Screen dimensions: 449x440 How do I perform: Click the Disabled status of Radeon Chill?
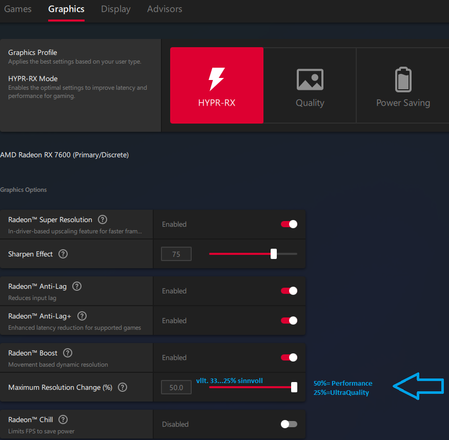tap(175, 424)
